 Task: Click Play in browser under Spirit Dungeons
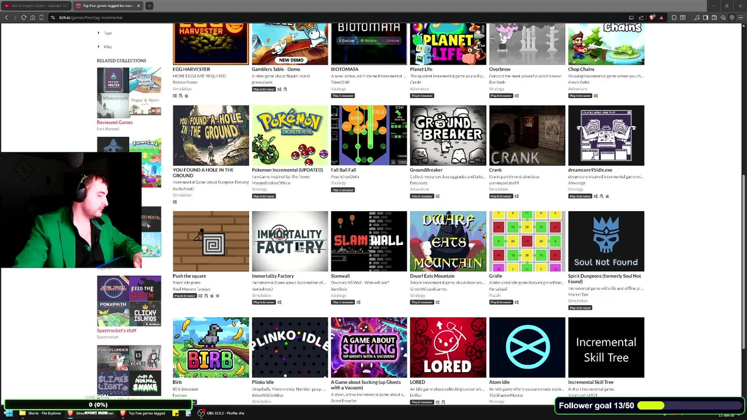pyautogui.click(x=580, y=307)
